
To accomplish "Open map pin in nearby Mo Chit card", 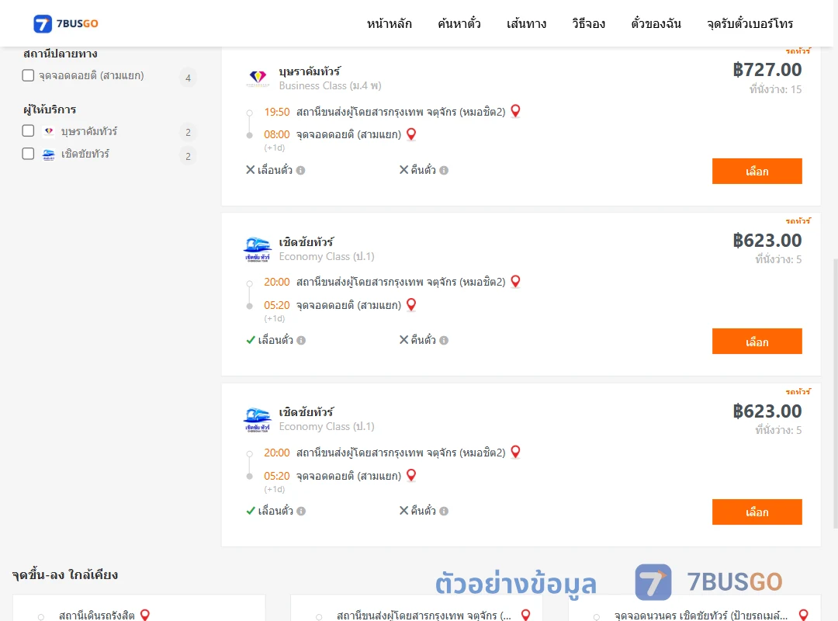I will coord(526,615).
